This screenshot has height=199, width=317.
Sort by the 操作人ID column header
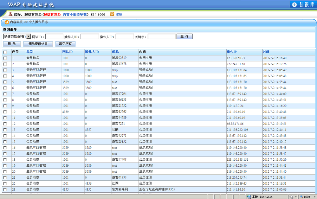92,52
